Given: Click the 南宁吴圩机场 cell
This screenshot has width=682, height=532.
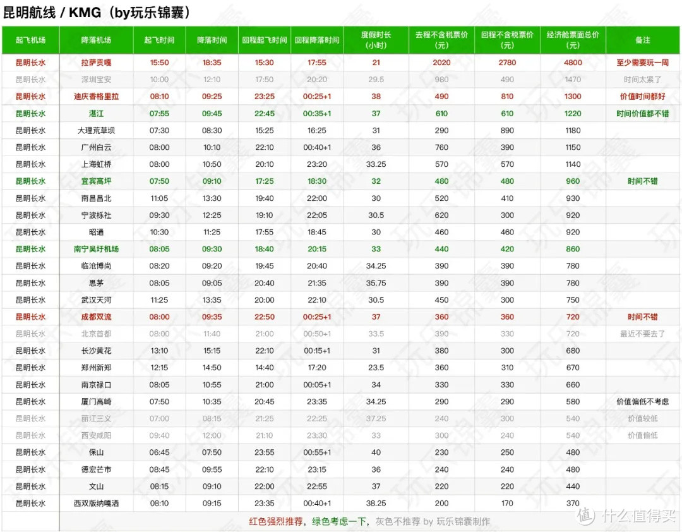Looking at the screenshot, I should point(96,249).
